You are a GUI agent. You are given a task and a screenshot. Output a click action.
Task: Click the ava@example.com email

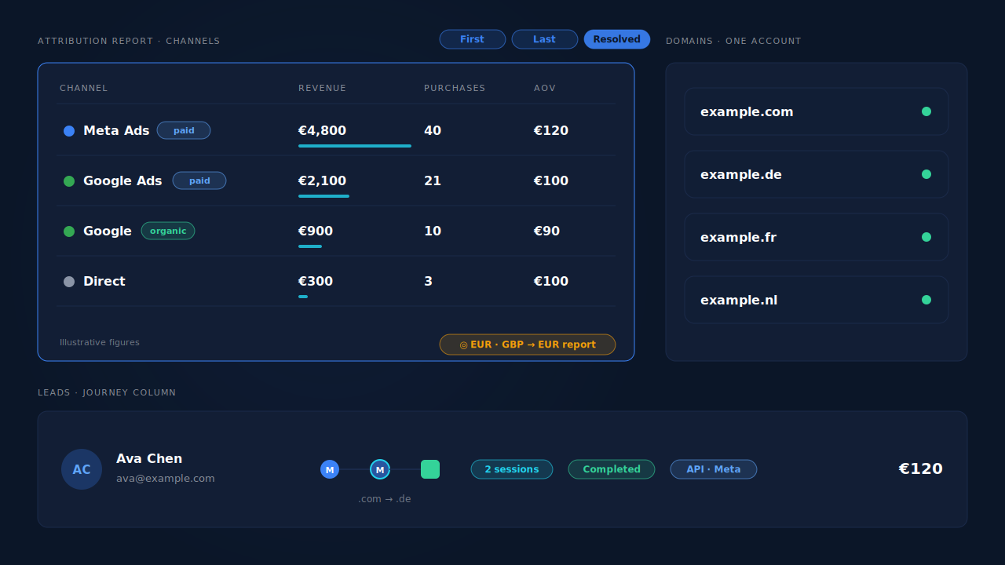pos(166,478)
